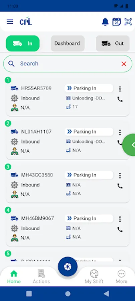Open More in bottom navigation
The height and width of the screenshot is (301, 135).
[121, 277]
